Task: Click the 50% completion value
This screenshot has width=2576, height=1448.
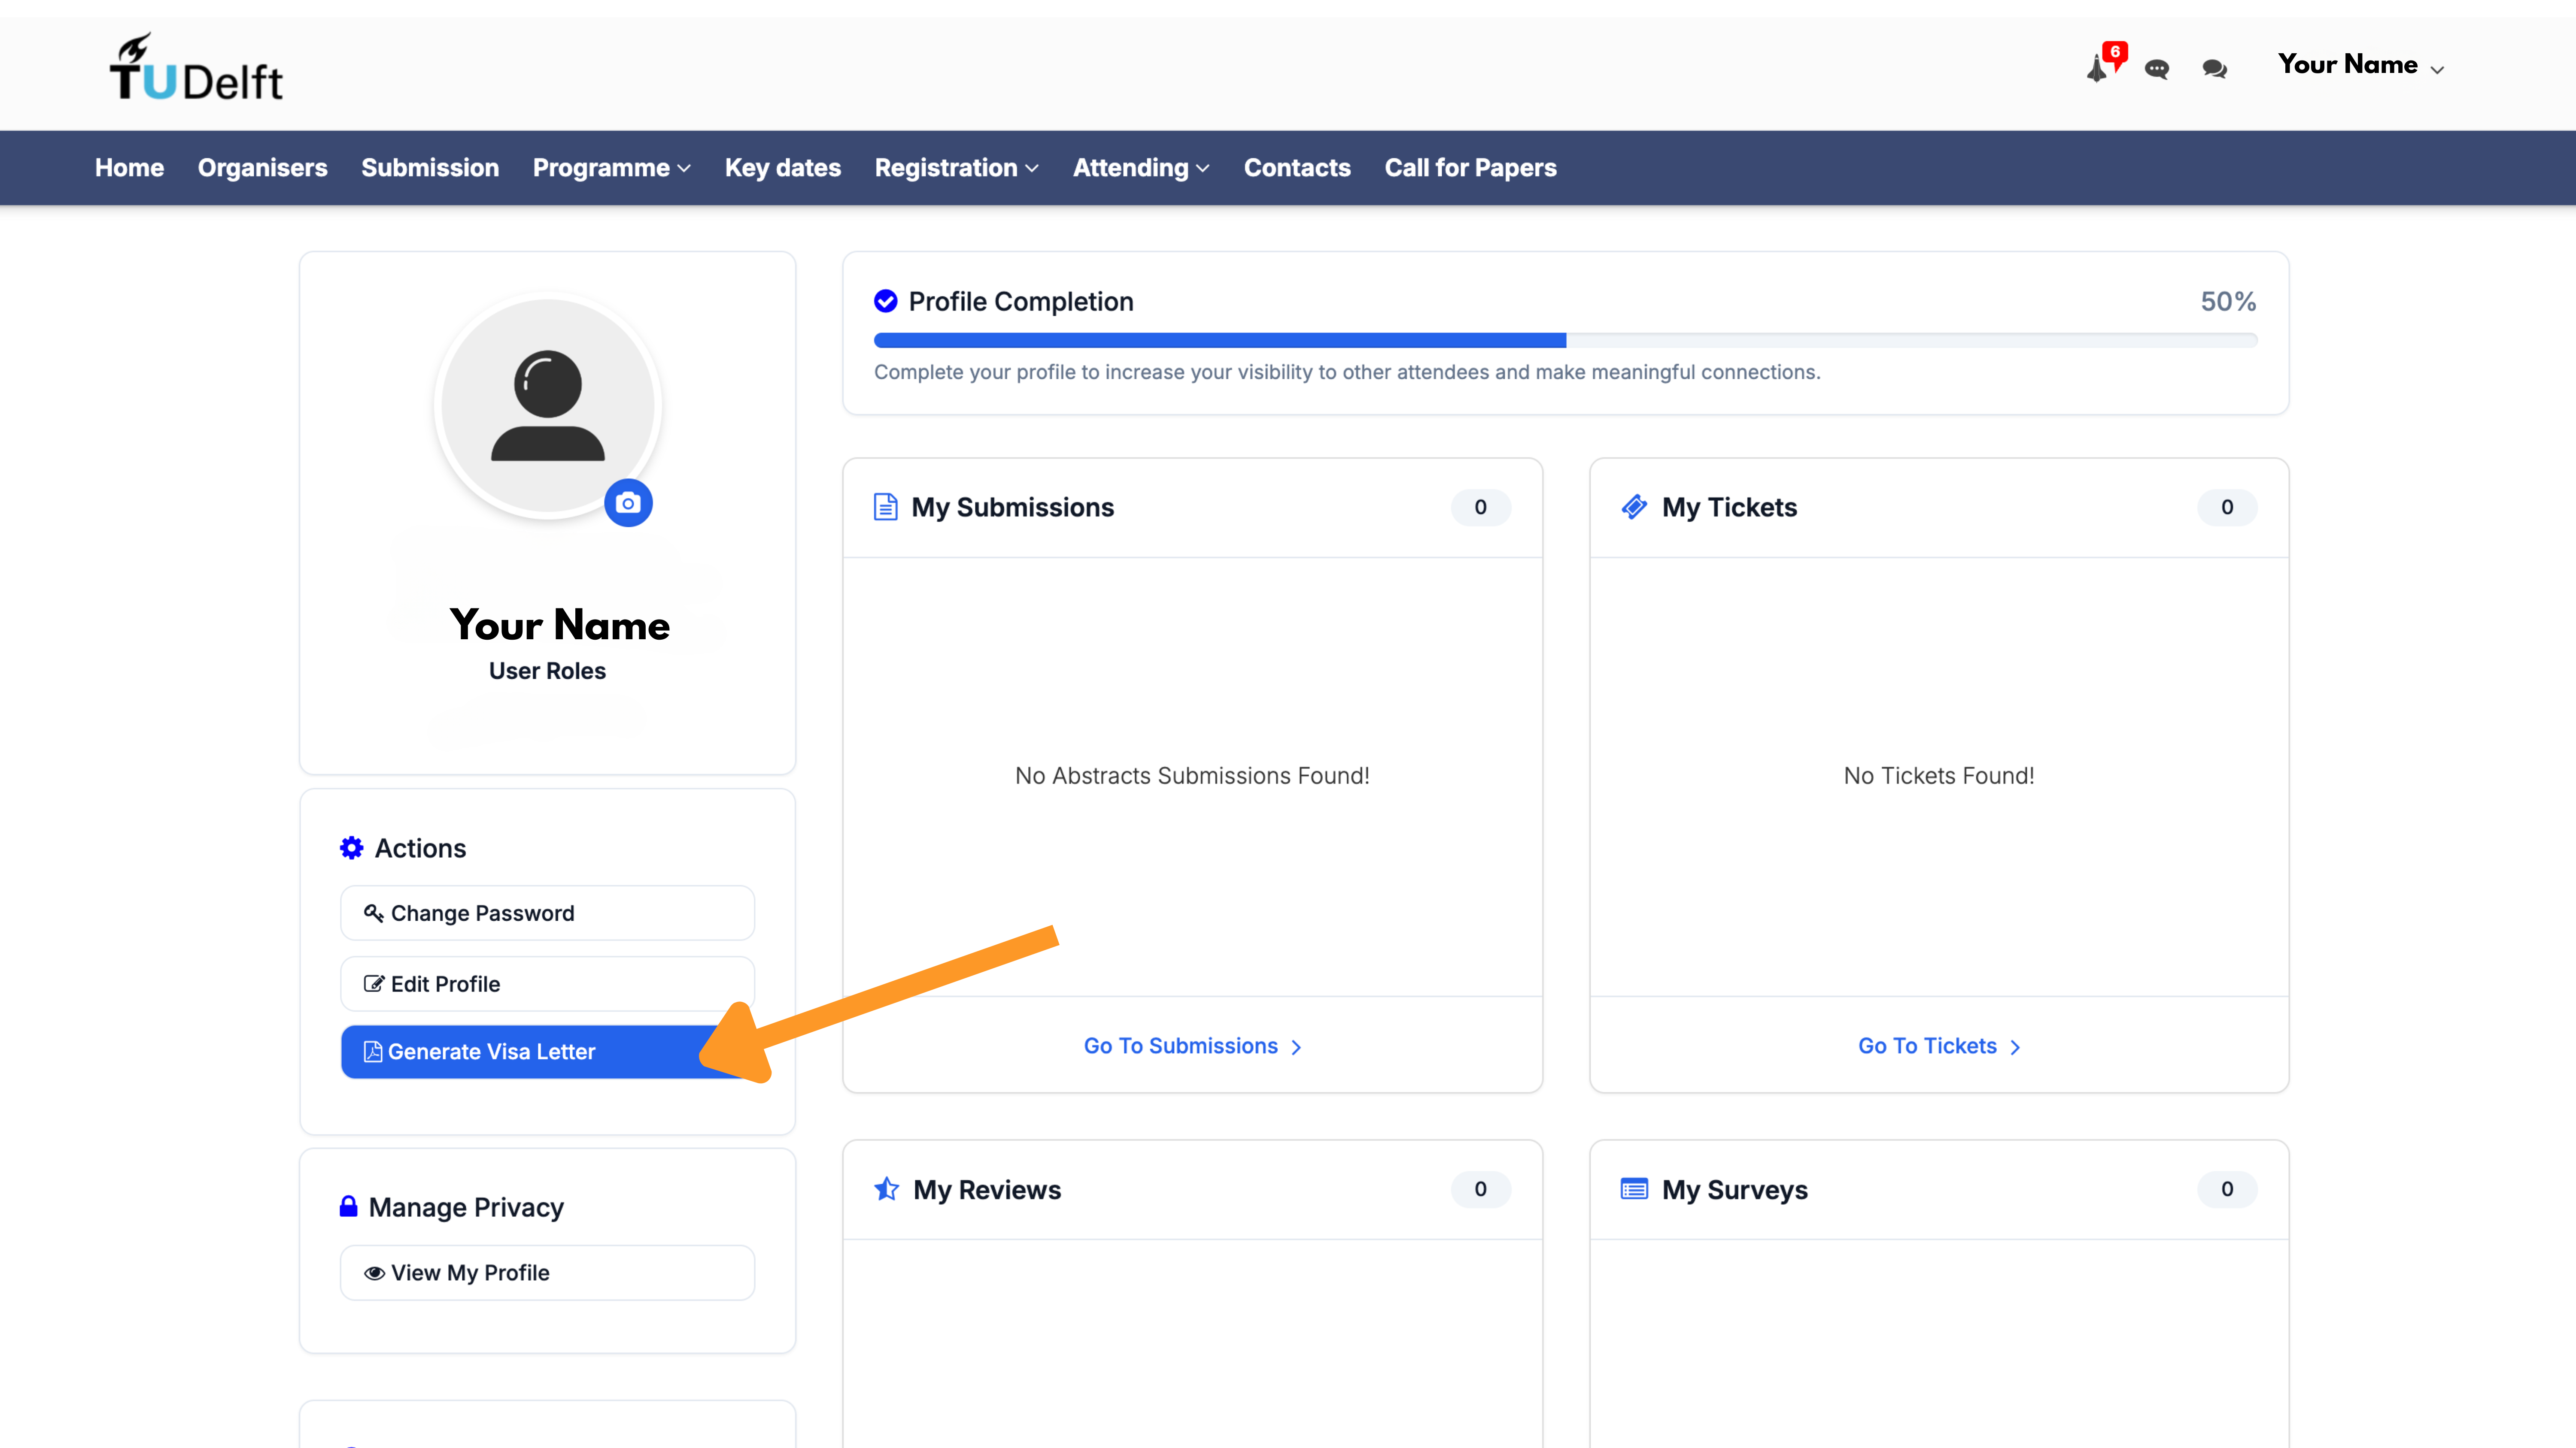Action: (x=2228, y=301)
